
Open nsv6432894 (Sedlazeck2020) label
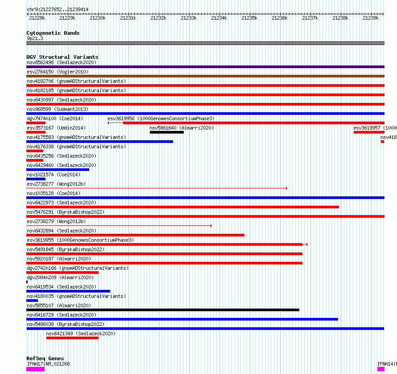62,231
